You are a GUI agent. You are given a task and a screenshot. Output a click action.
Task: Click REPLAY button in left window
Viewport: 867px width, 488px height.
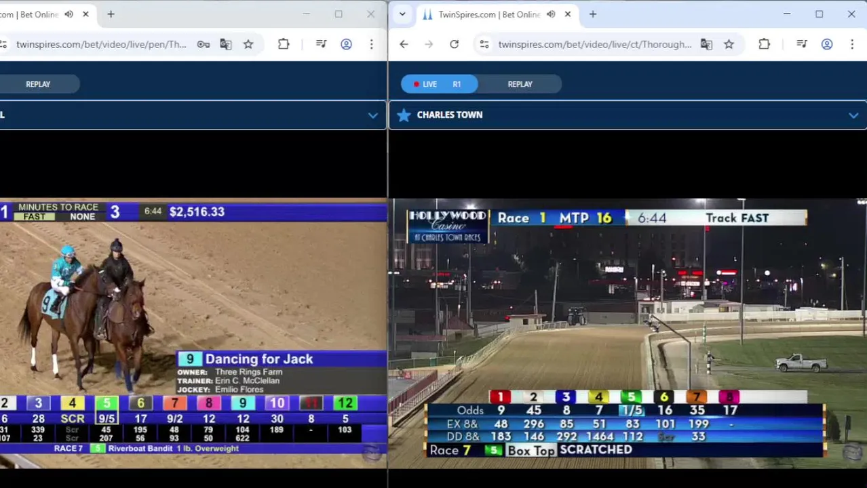[x=38, y=84]
